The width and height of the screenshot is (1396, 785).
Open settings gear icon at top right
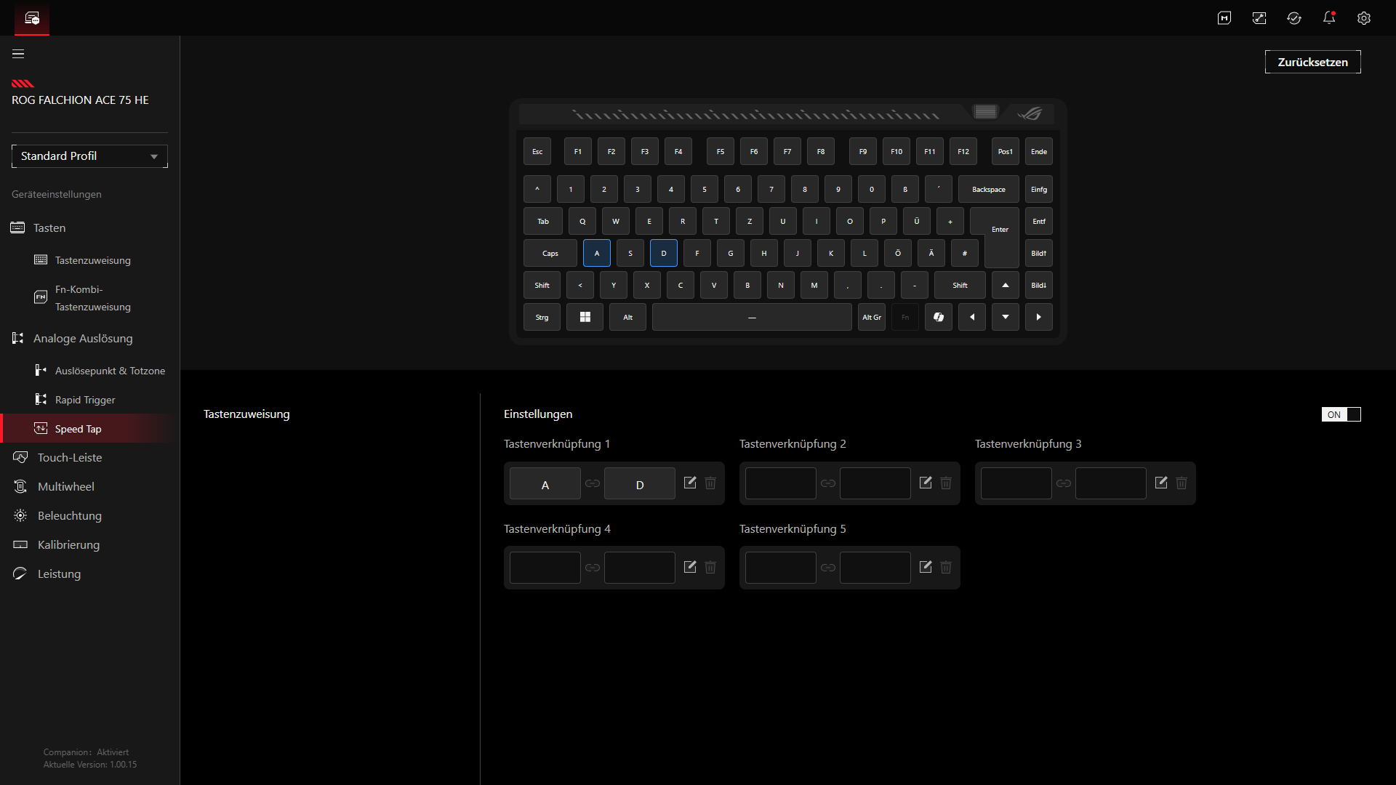(x=1364, y=18)
